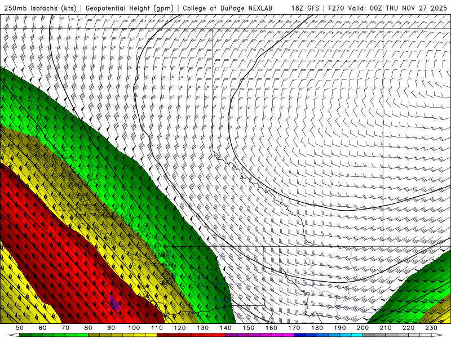Image resolution: width=451 pixels, height=338 pixels.
Task: Click the legend value 150
Action: point(249,328)
